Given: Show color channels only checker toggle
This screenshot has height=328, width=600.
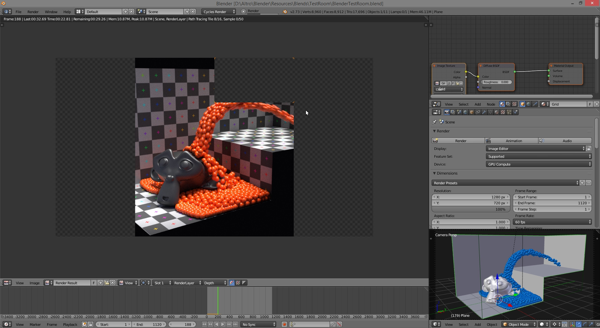Looking at the screenshot, I should click(x=238, y=283).
